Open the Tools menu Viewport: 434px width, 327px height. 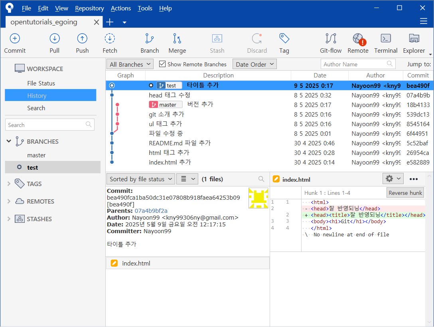point(145,8)
